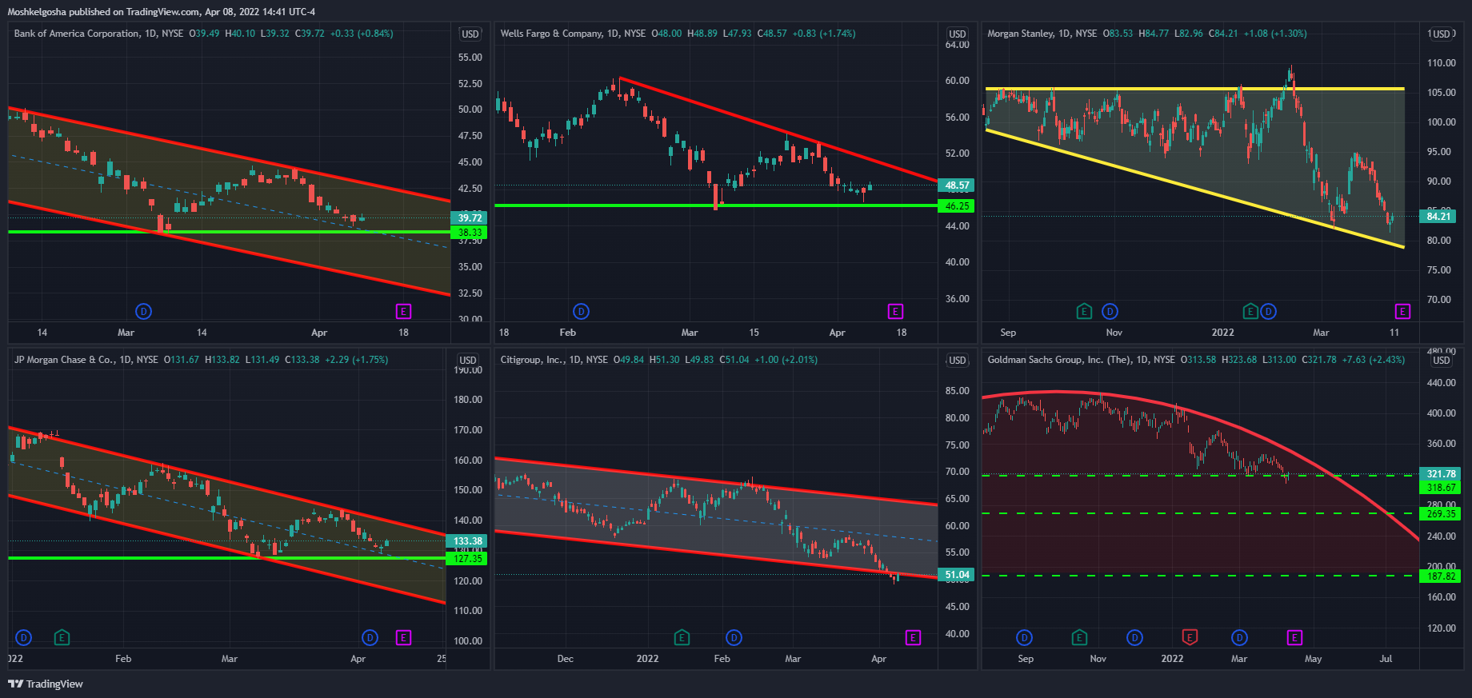This screenshot has height=698, width=1472.
Task: Click the '55.00' price tick on Bank of America axis
Action: 470,58
